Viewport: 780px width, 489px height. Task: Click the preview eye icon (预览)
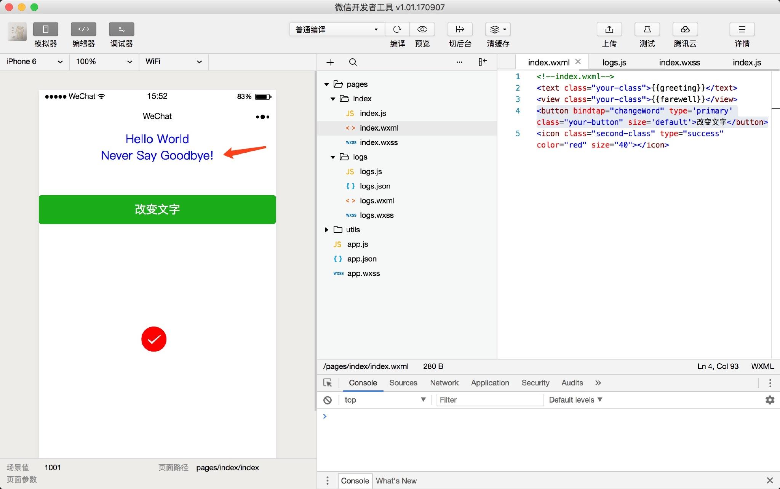pos(422,29)
